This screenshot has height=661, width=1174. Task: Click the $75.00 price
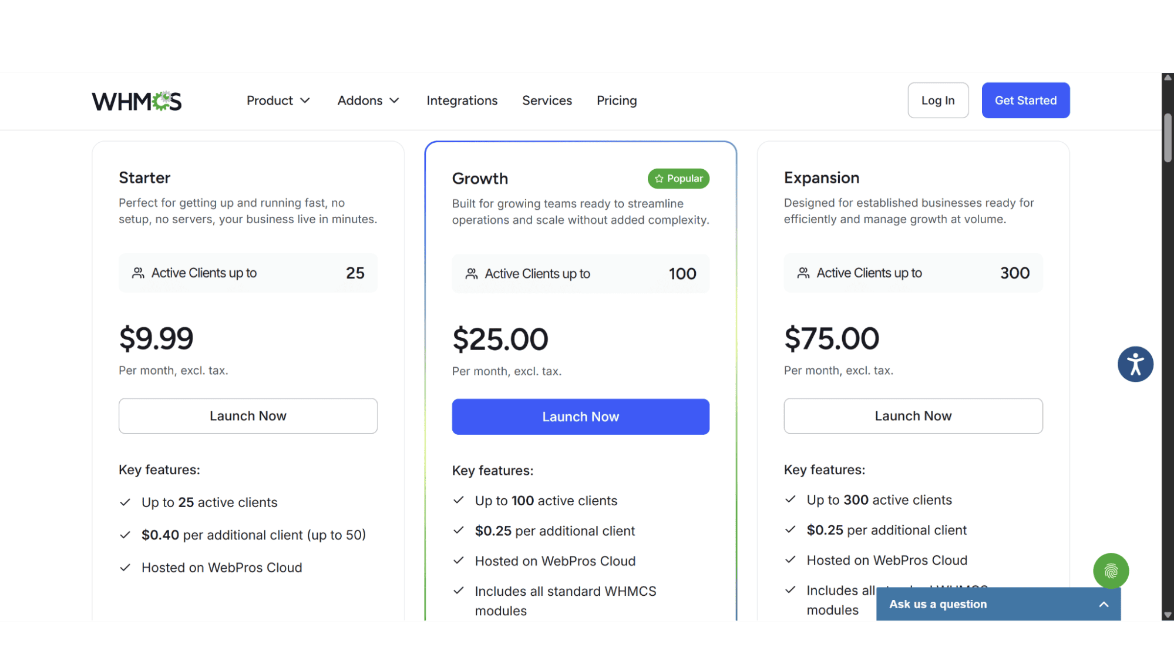click(832, 338)
